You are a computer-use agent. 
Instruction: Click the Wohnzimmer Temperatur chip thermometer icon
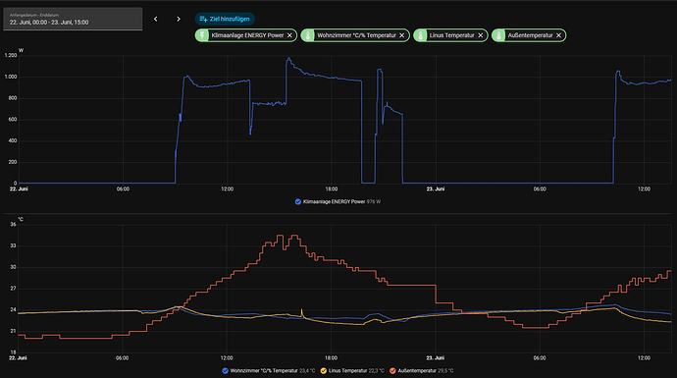pyautogui.click(x=308, y=35)
